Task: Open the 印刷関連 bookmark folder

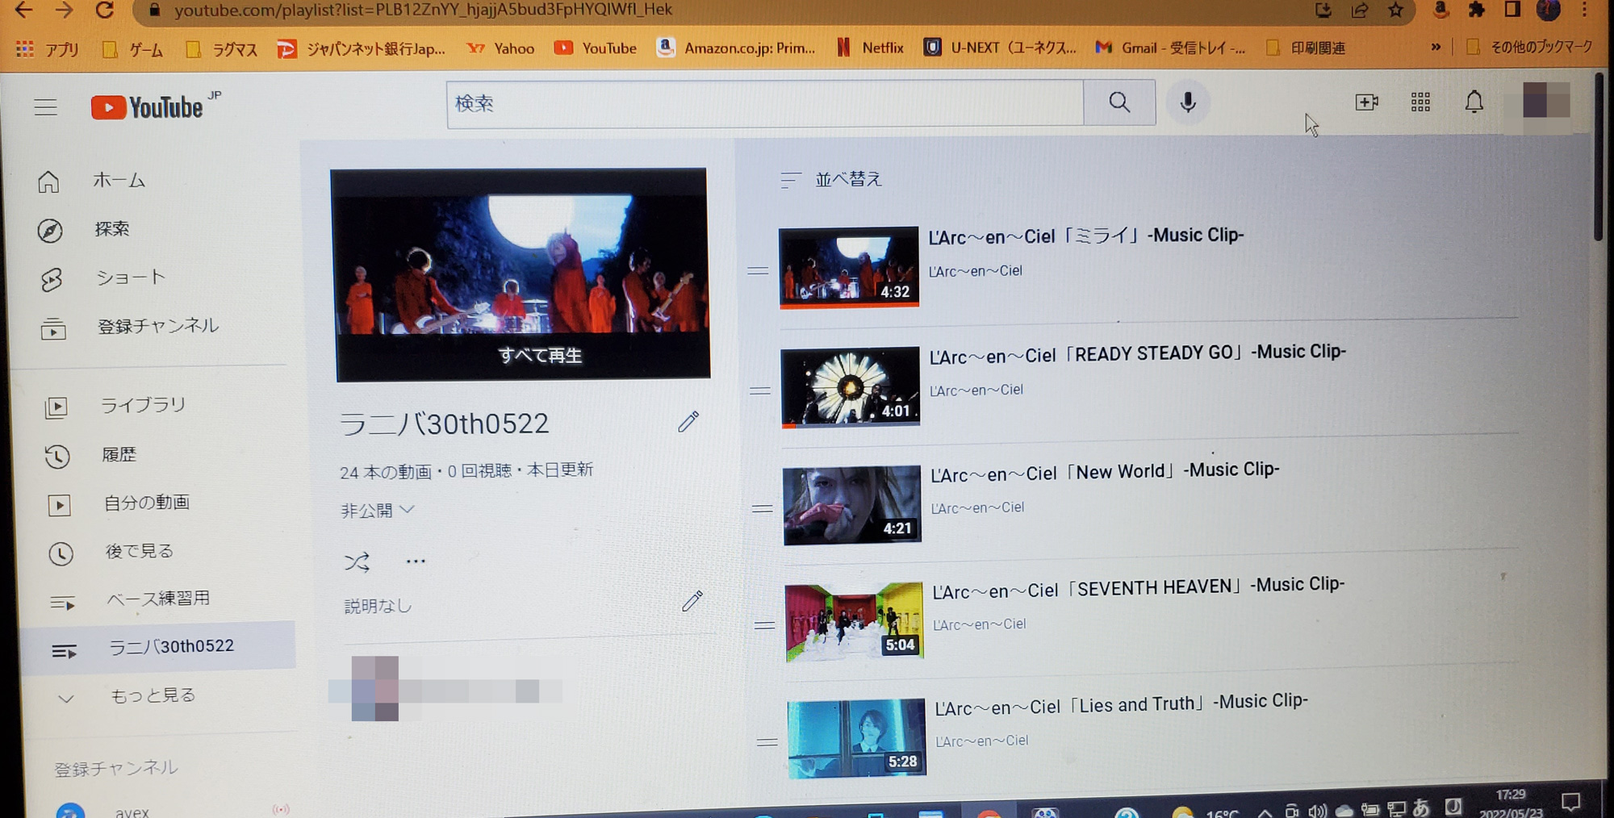Action: [x=1306, y=48]
